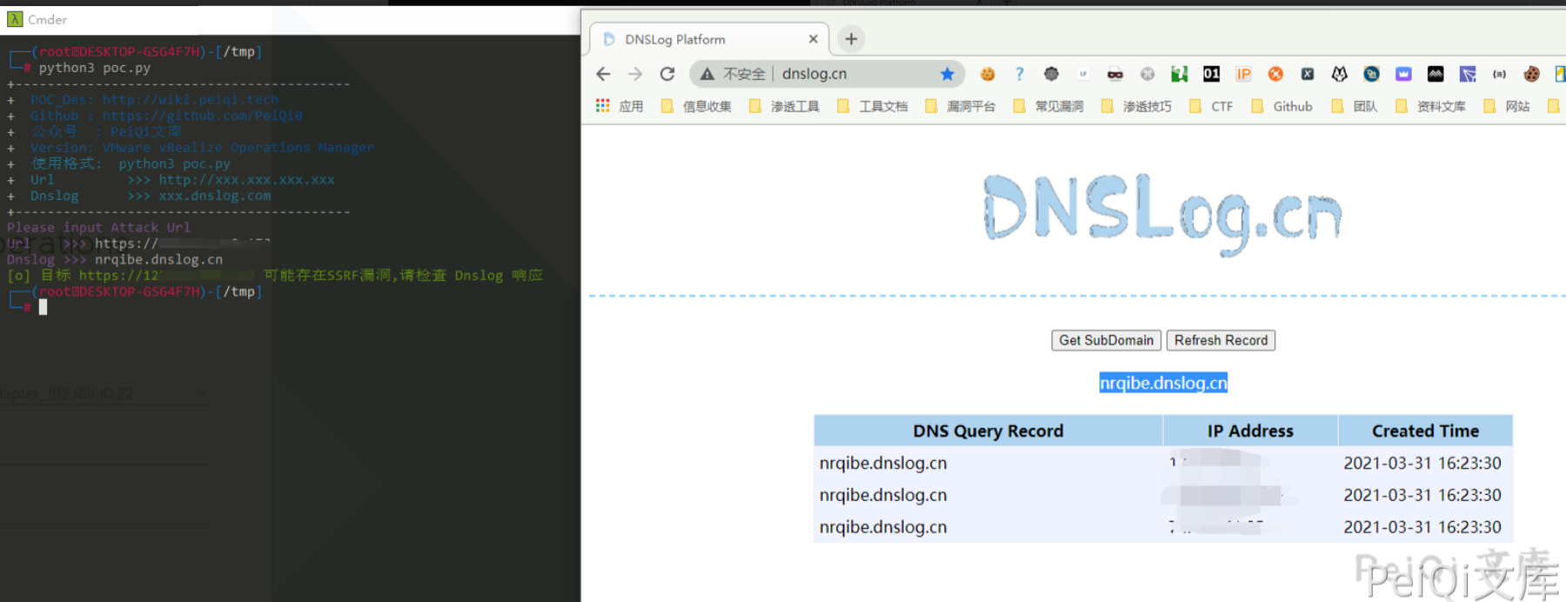Click the blue question mark extension
This screenshot has height=602, width=1566.
pyautogui.click(x=1019, y=74)
